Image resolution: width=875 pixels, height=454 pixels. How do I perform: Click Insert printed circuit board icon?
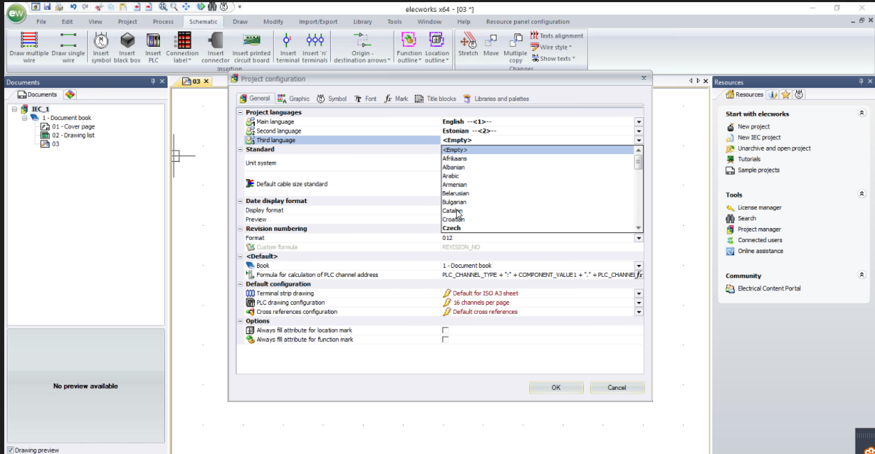(x=251, y=40)
